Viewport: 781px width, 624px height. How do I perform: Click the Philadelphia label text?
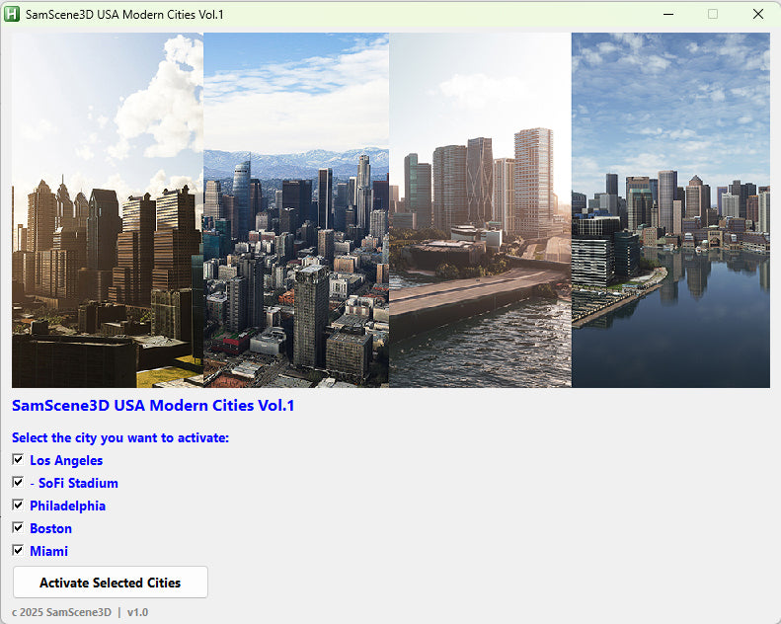[67, 506]
